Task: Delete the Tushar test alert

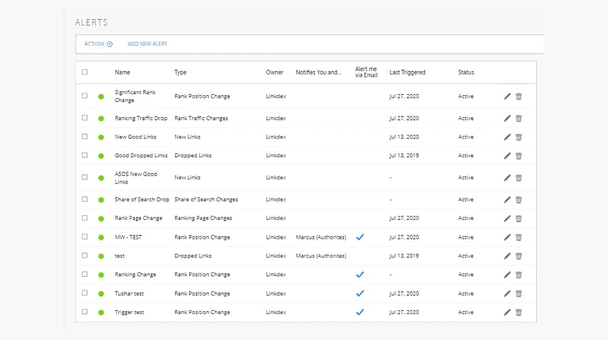Action: pos(519,294)
